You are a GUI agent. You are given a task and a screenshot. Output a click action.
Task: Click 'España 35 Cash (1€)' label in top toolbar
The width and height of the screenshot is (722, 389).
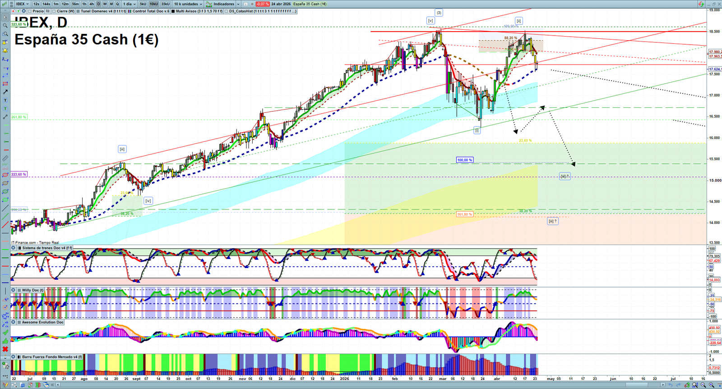click(310, 4)
